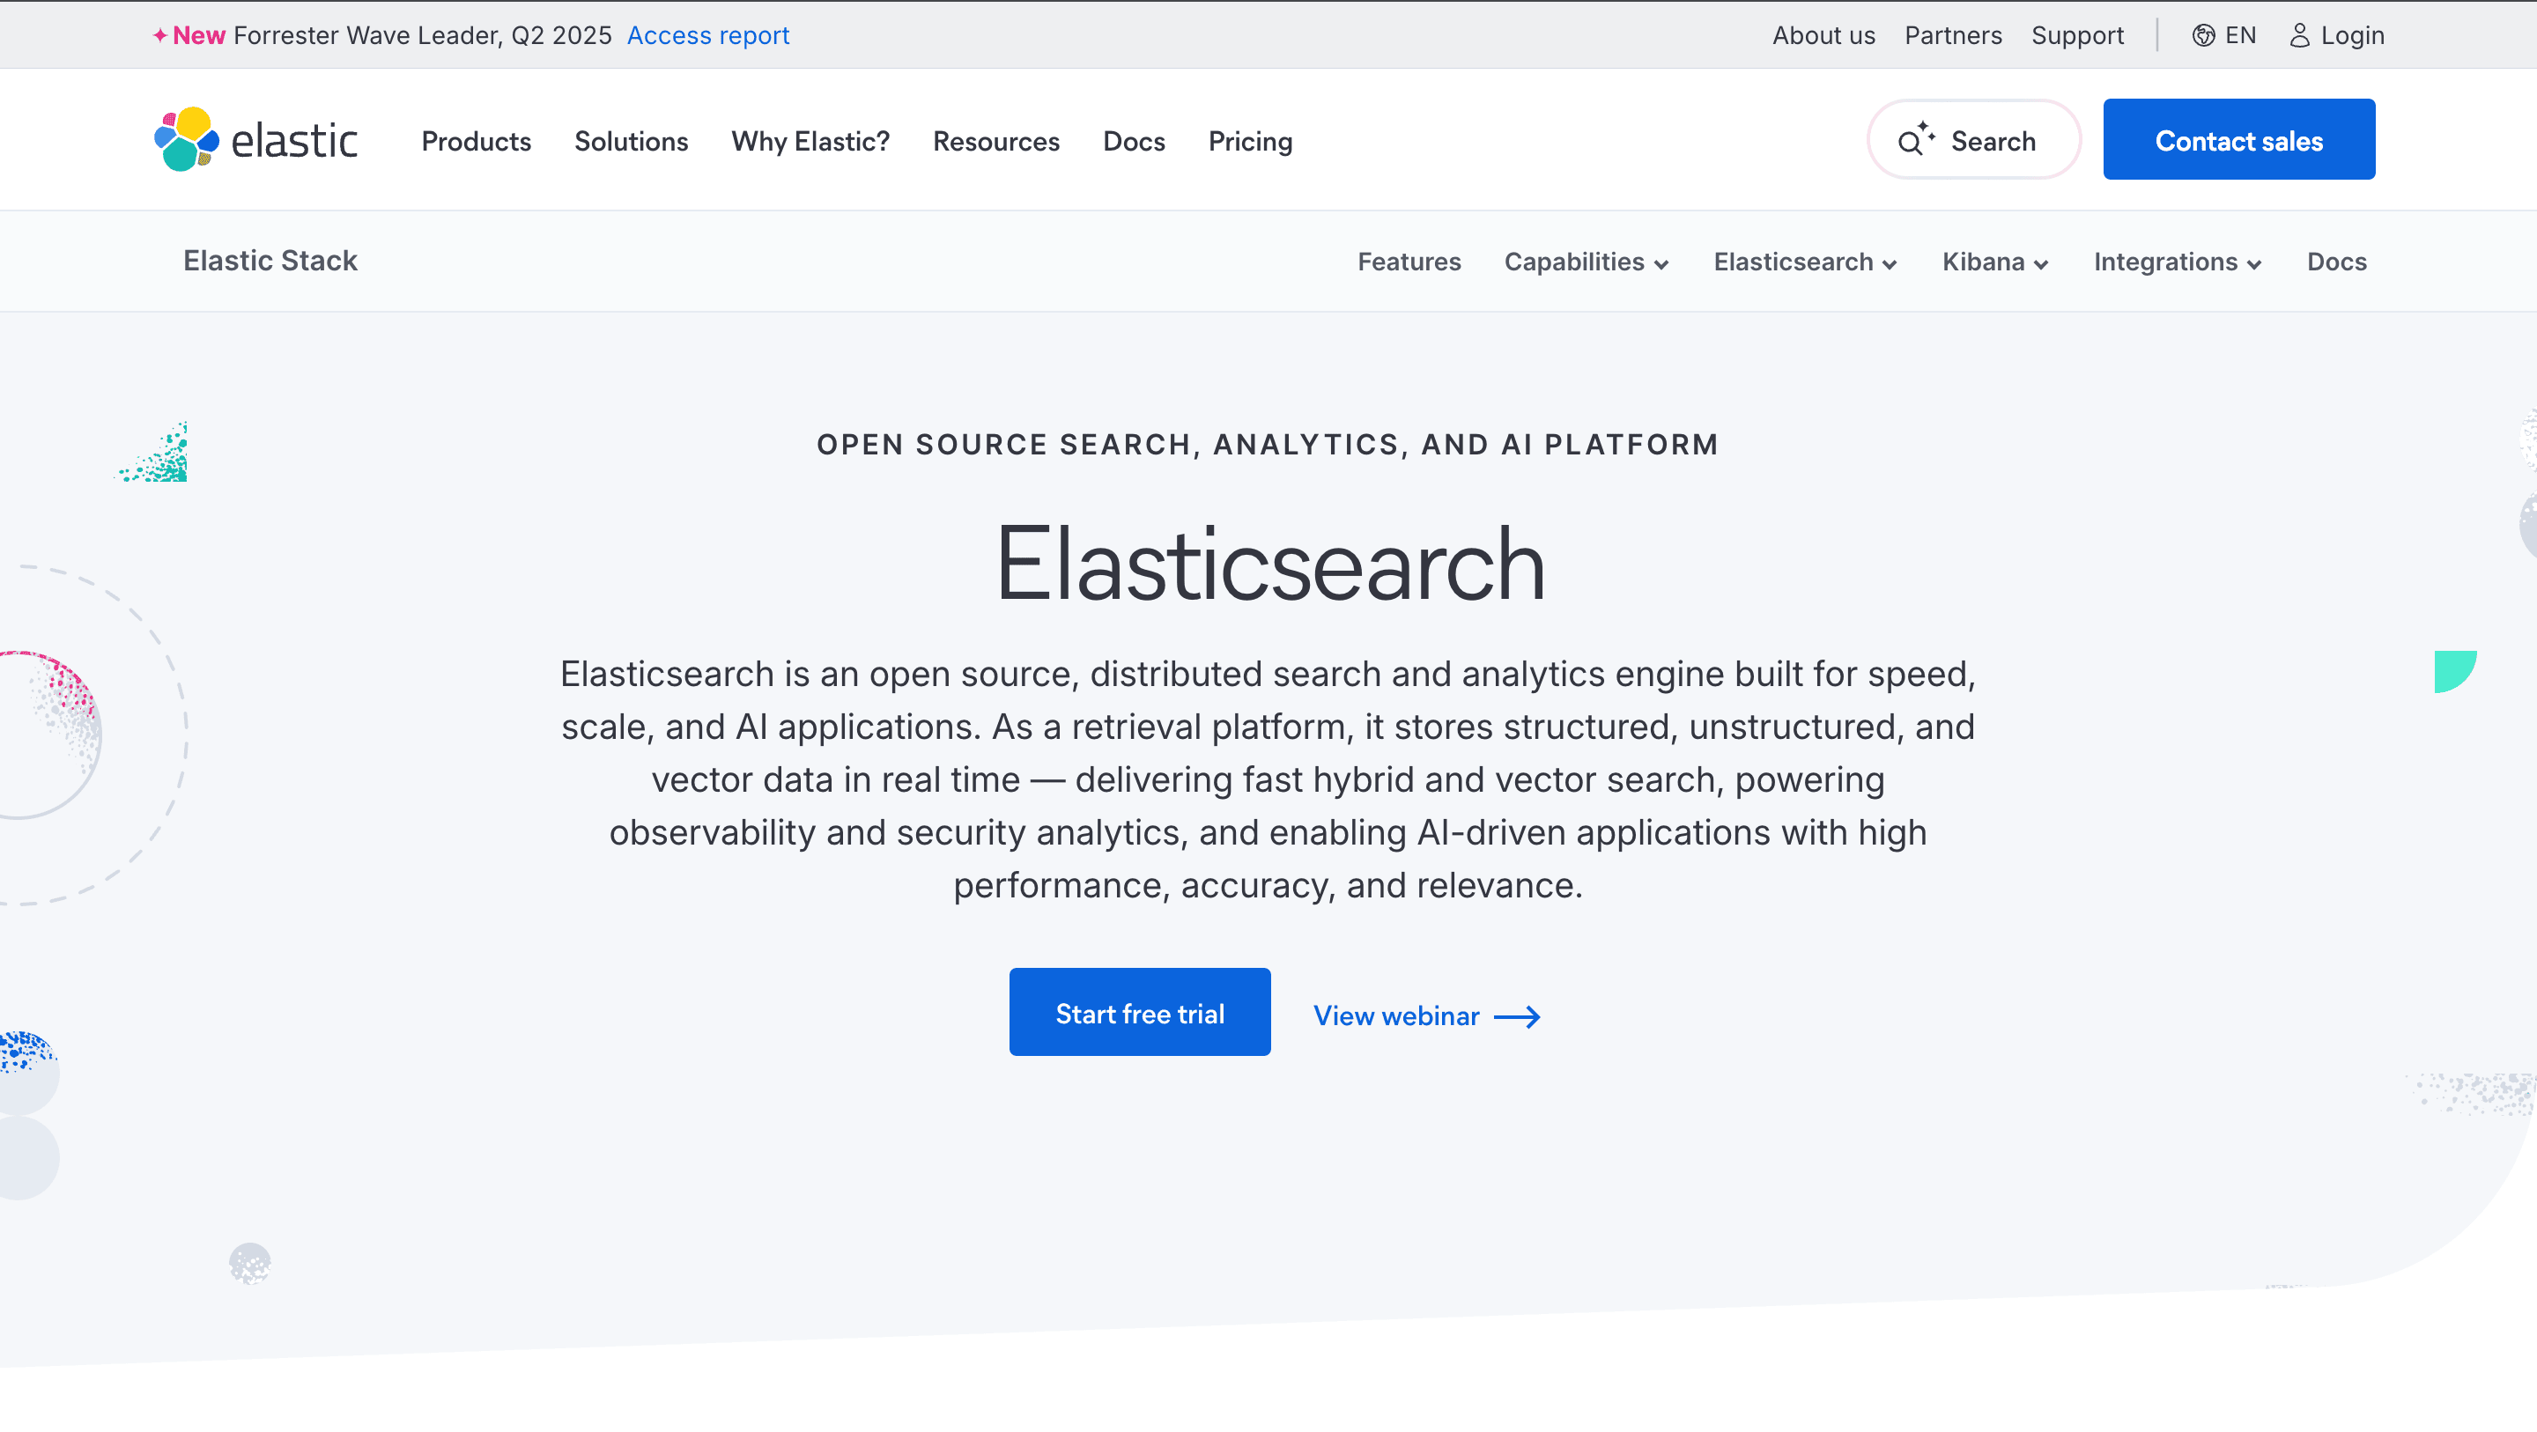Expand the Integrations dropdown
2537x1432 pixels.
click(2178, 262)
